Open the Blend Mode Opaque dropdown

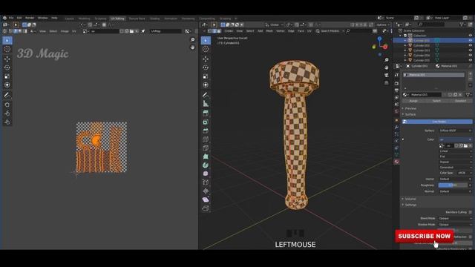[x=455, y=218]
